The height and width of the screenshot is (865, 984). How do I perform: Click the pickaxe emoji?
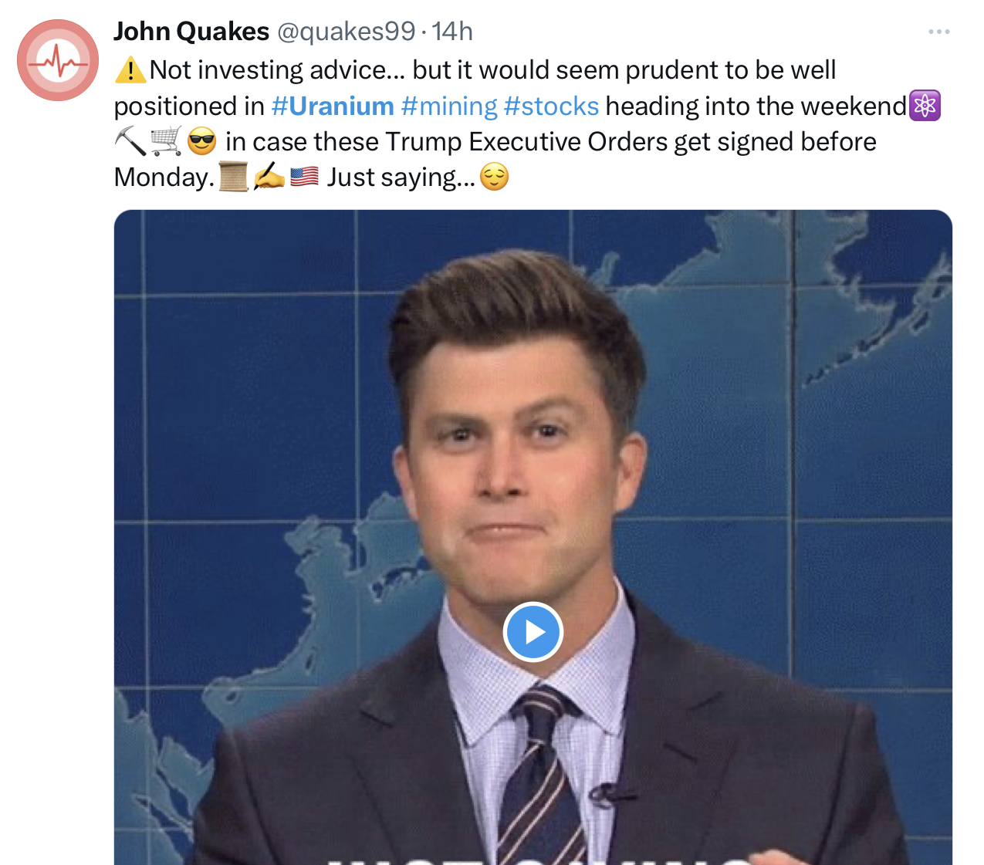[x=130, y=141]
